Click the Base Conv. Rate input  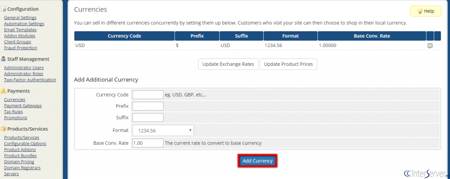point(148,143)
